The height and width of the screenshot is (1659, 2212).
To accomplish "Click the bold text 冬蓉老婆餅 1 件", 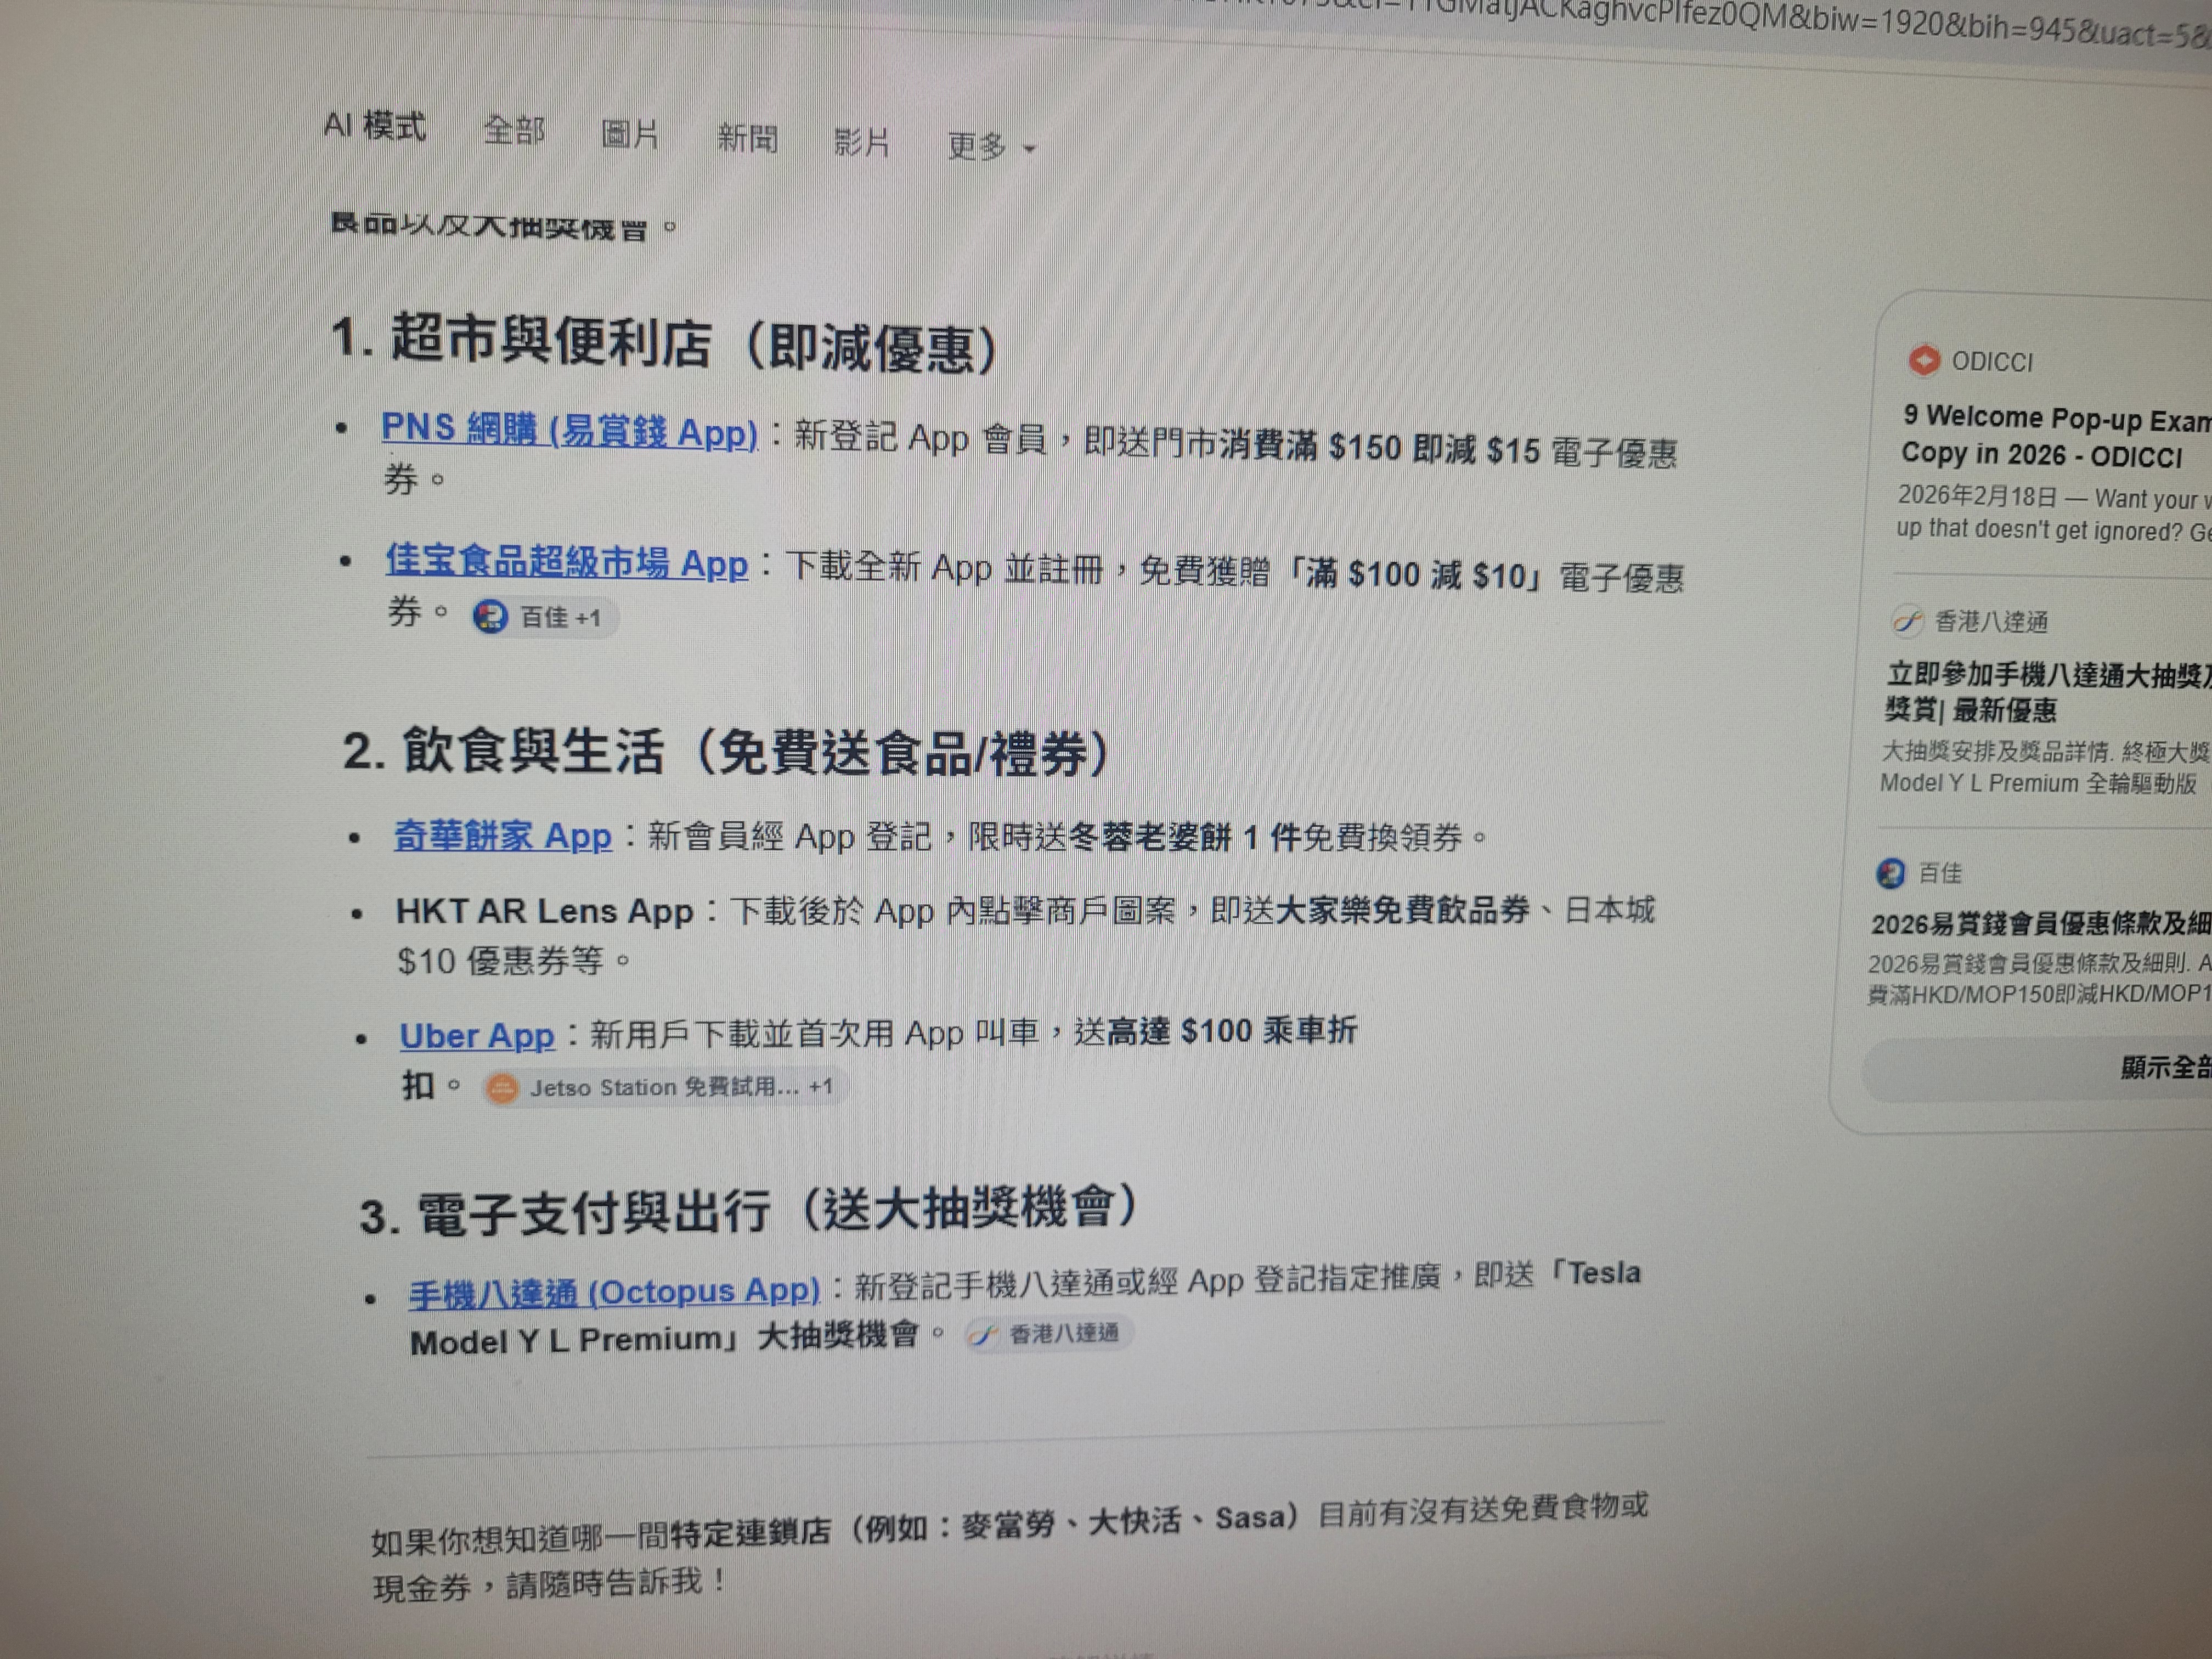I will pyautogui.click(x=1184, y=836).
